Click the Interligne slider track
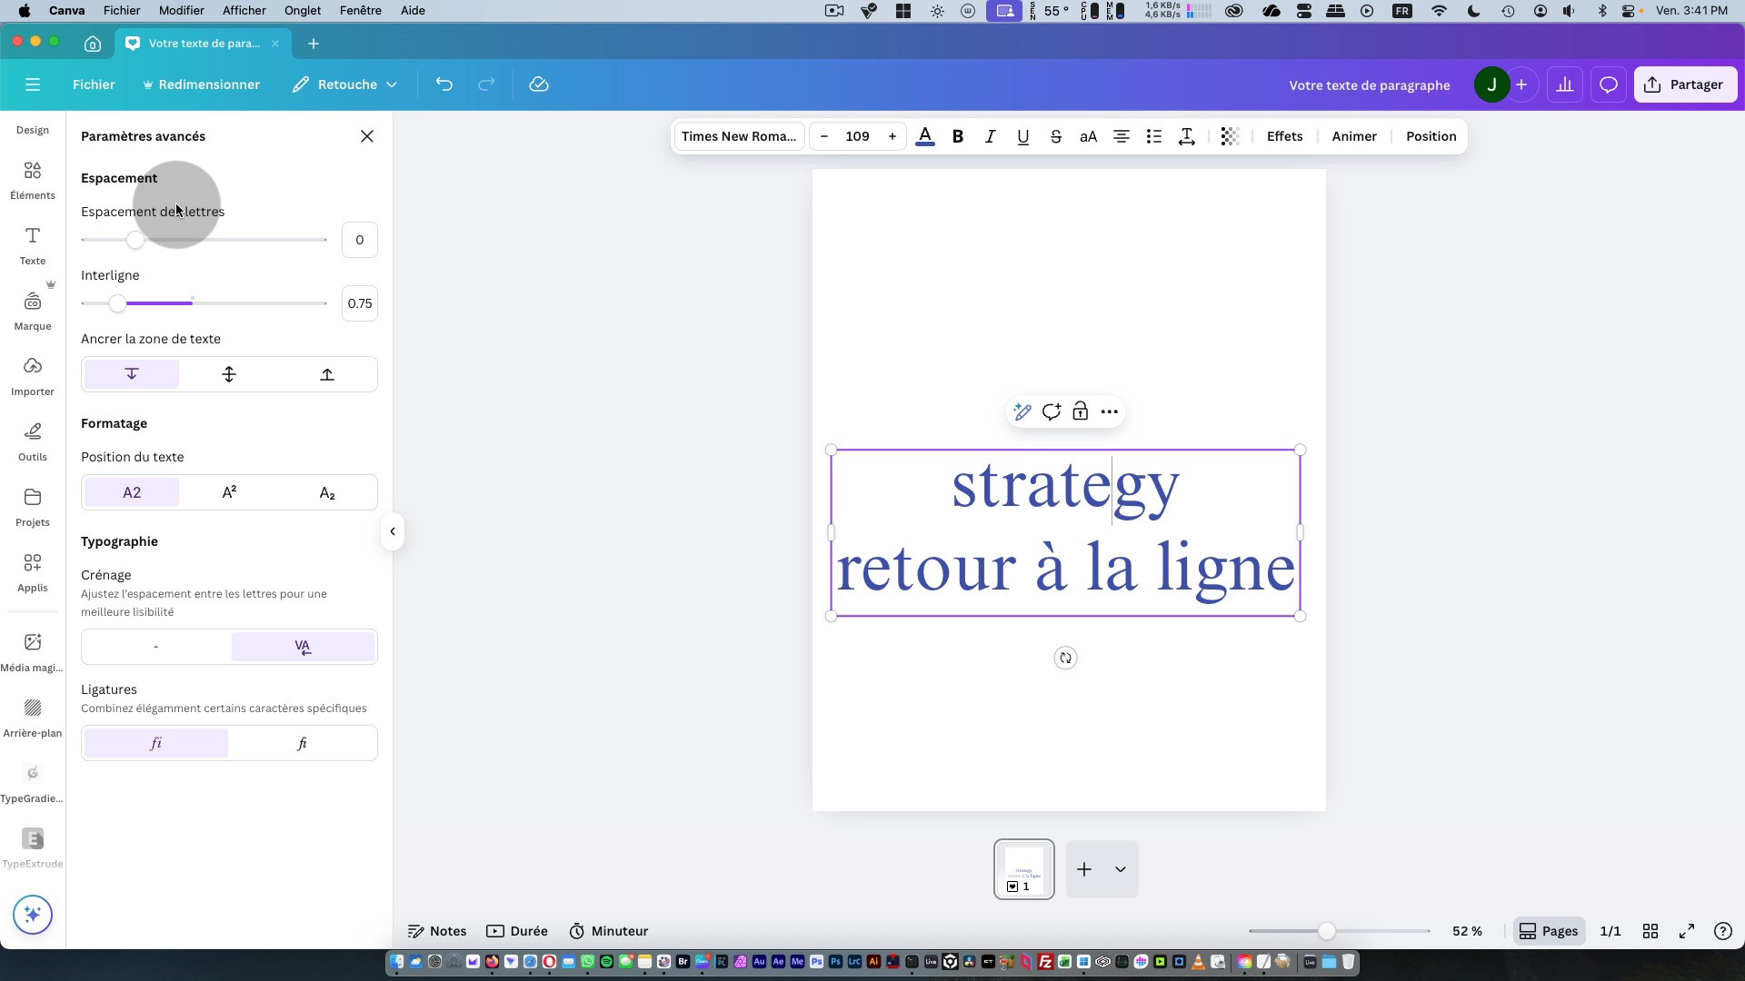 (x=254, y=303)
